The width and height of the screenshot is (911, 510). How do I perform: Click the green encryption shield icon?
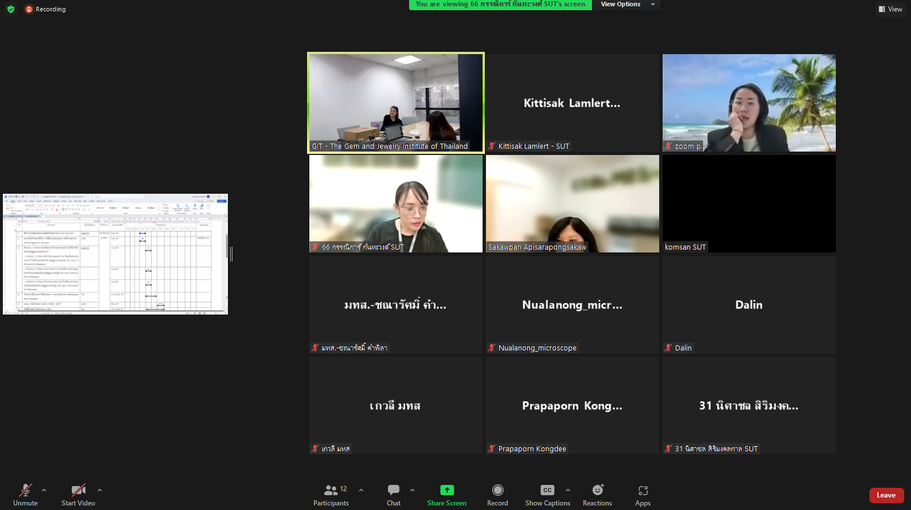[11, 9]
